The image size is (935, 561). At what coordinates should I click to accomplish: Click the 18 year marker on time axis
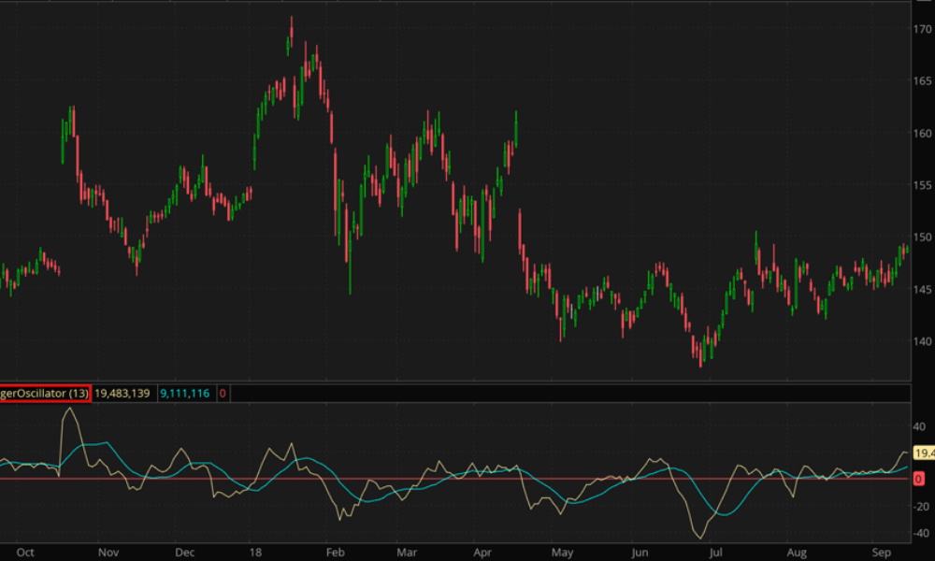(x=255, y=552)
